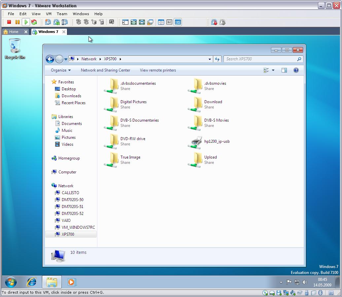Open the VMware snapshot manager icon
Viewport: 342px width, 297px height.
pyautogui.click(x=65, y=22)
